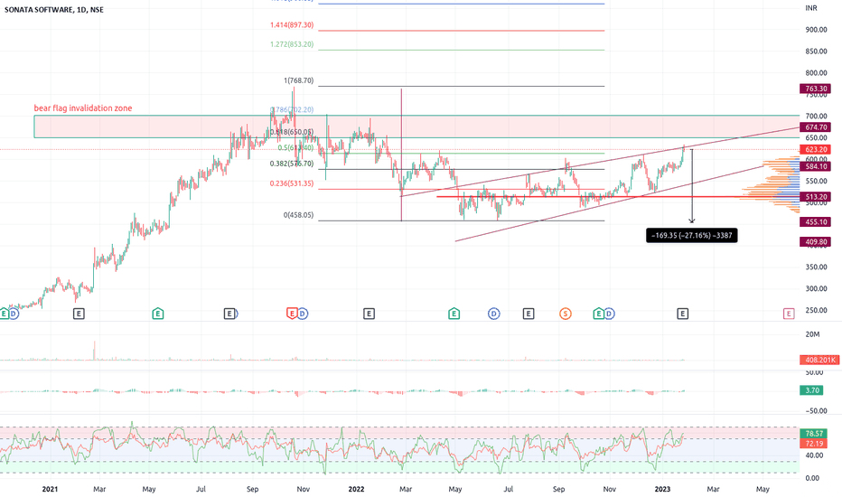This screenshot has width=842, height=497.
Task: Click the 0(458.05) Fibonacci label
Action: point(298,215)
